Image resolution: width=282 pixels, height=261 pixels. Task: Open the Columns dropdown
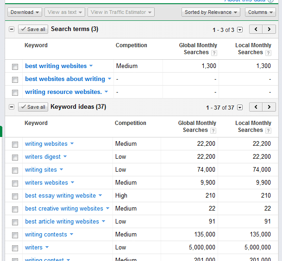(260, 12)
